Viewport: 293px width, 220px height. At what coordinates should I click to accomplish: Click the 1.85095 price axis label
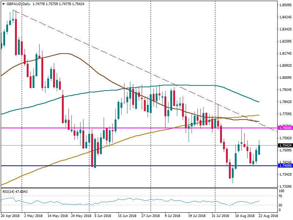pyautogui.click(x=285, y=5)
